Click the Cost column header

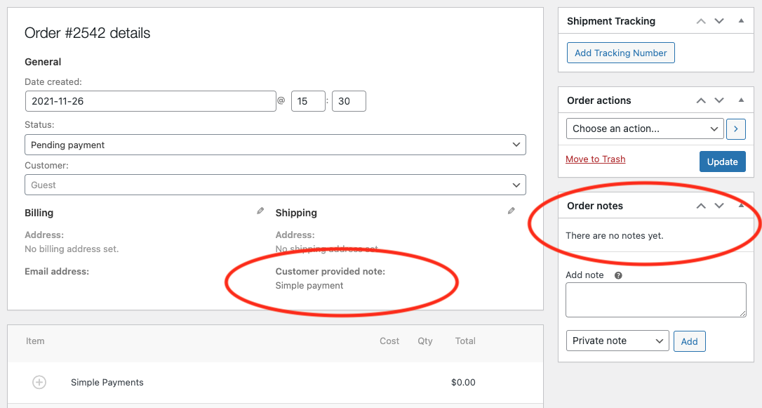tap(389, 341)
